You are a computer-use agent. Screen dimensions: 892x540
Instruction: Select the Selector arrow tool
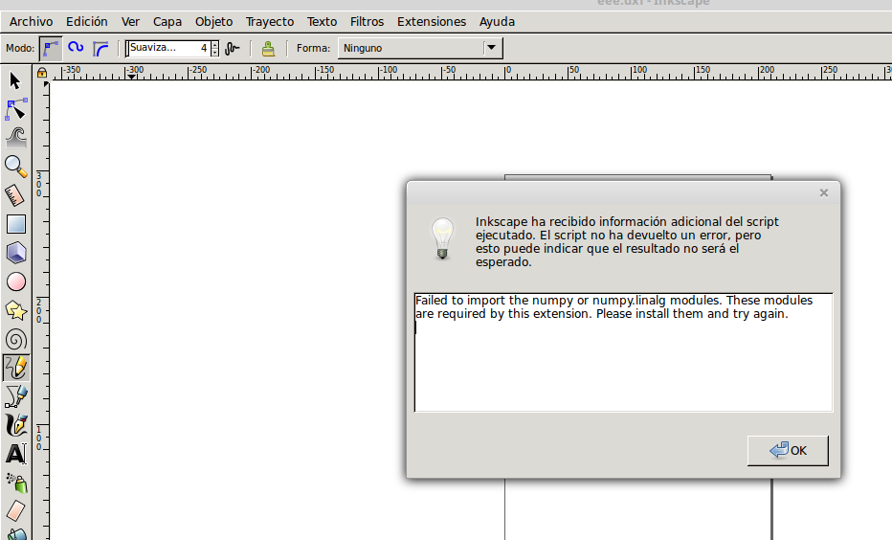point(15,80)
